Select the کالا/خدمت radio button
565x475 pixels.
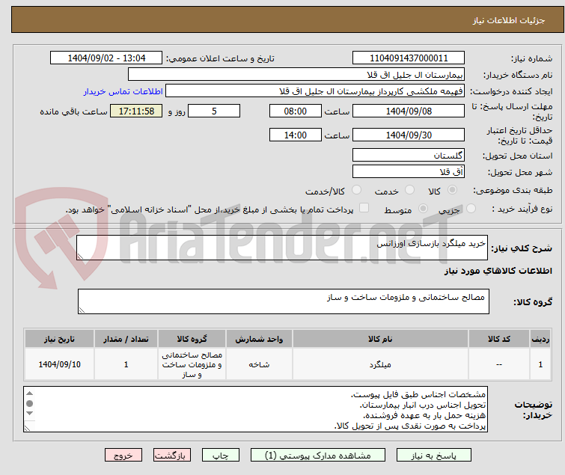point(356,190)
